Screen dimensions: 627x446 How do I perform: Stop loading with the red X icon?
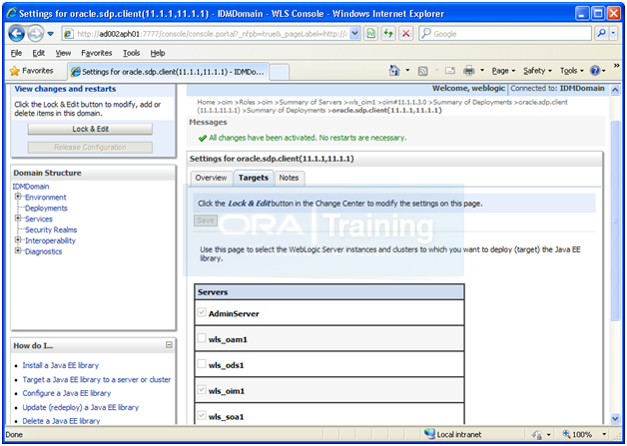point(406,34)
